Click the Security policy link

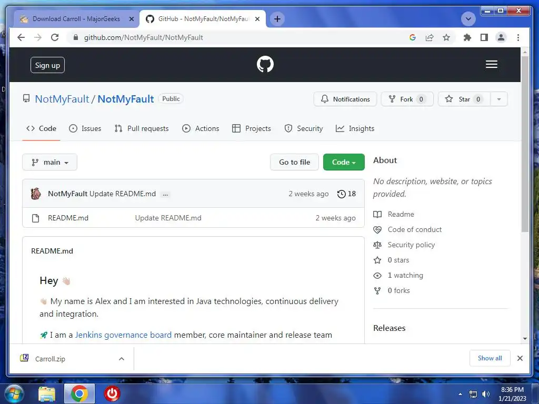point(411,245)
